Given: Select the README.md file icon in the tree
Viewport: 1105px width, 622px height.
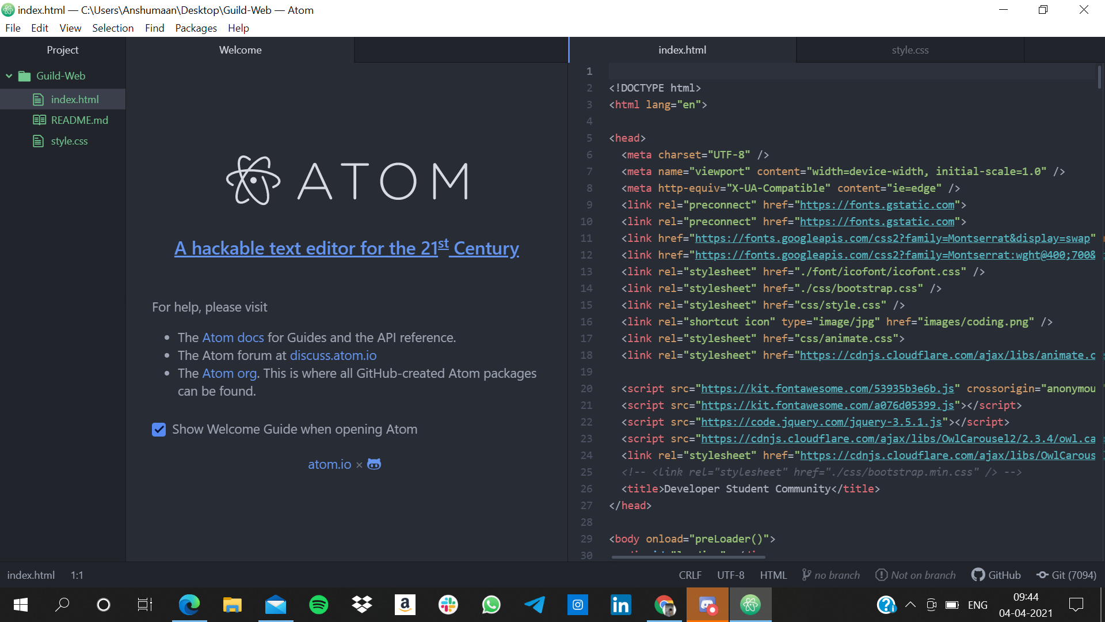Looking at the screenshot, I should (x=39, y=120).
